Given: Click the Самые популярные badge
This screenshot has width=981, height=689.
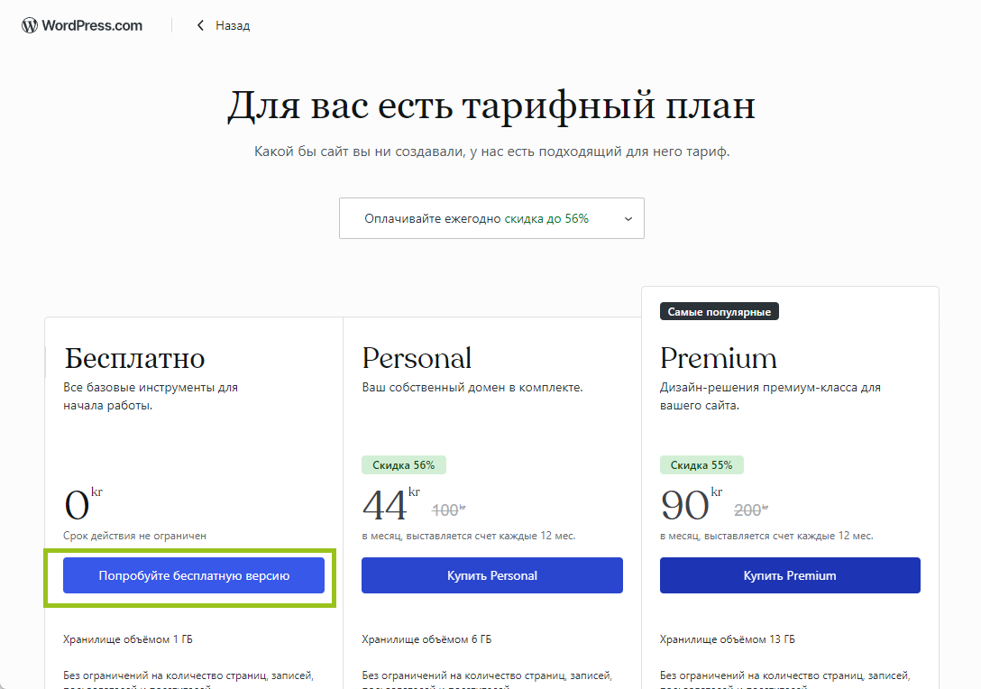Looking at the screenshot, I should pos(720,312).
